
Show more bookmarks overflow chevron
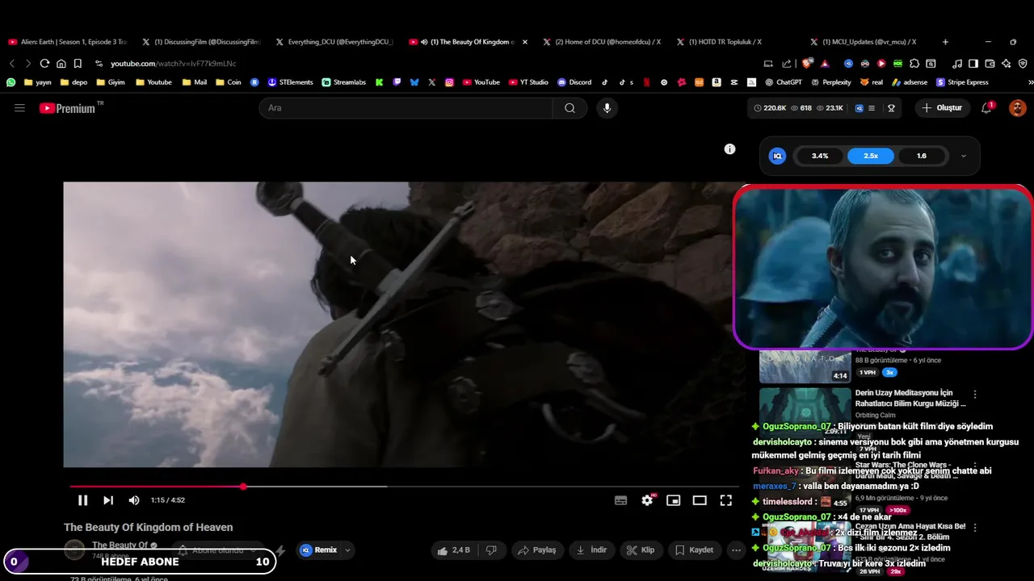[1030, 82]
